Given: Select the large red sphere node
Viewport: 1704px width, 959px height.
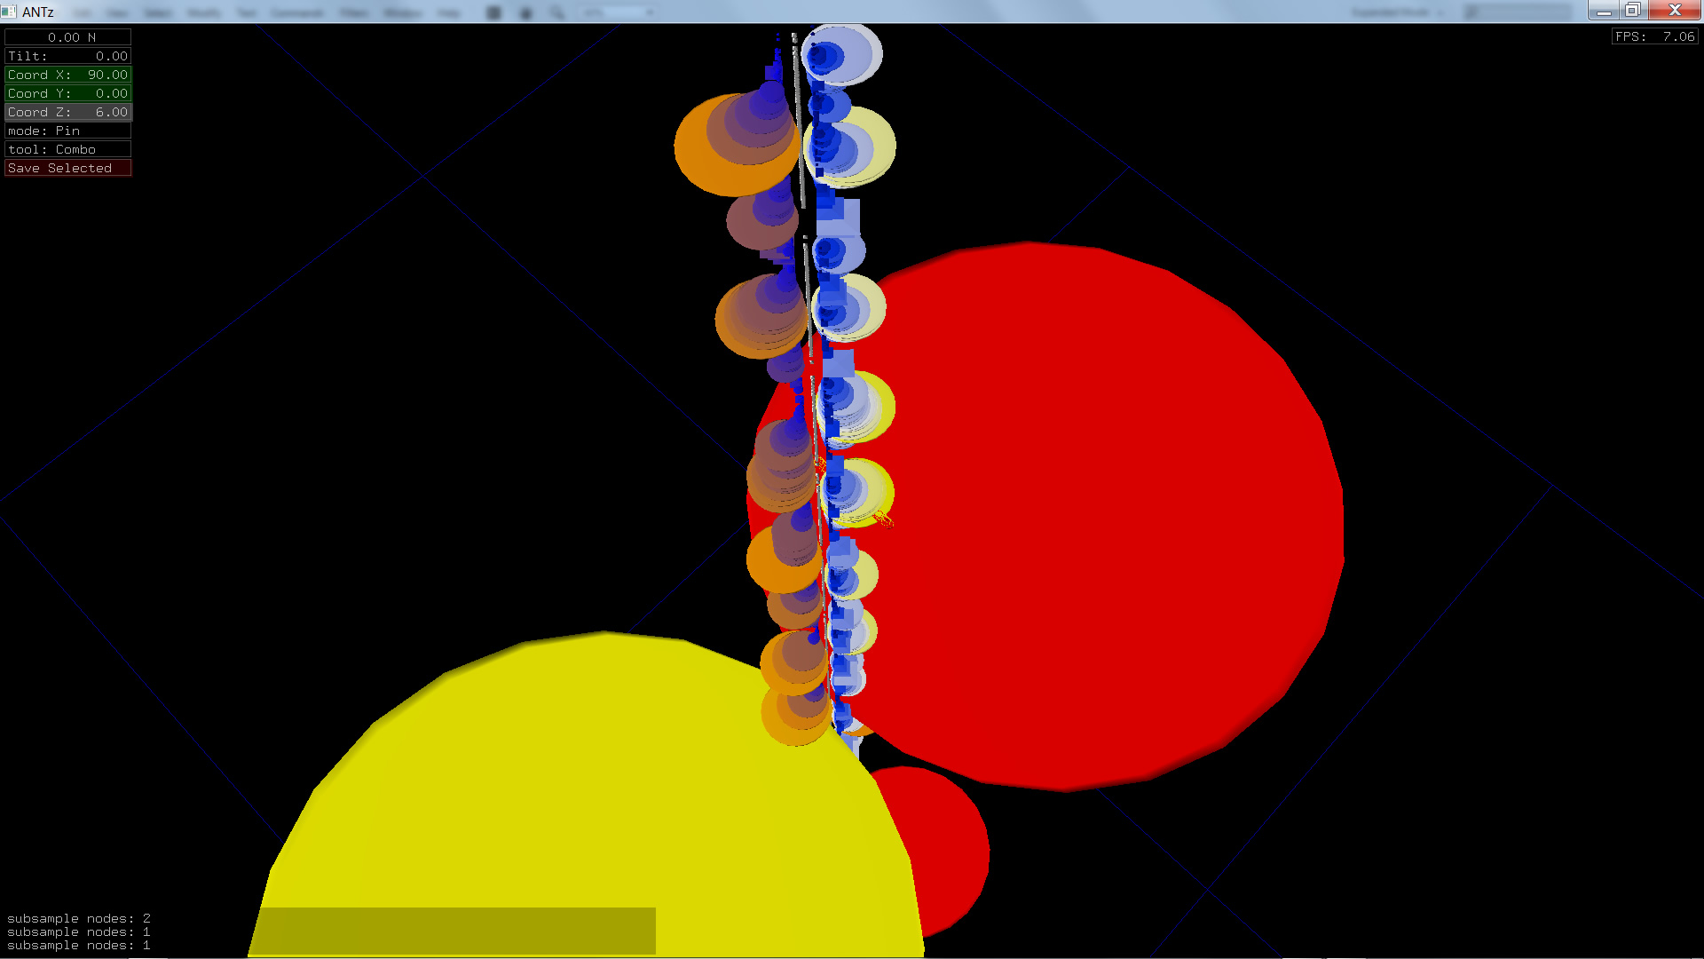Looking at the screenshot, I should tap(1109, 515).
